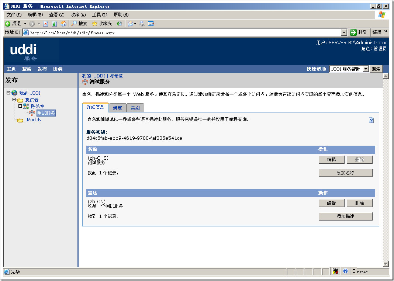Click the Stop loading icon
394x281 pixels.
[45, 24]
